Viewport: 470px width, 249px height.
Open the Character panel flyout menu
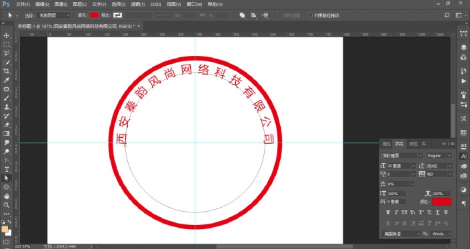tap(452, 144)
